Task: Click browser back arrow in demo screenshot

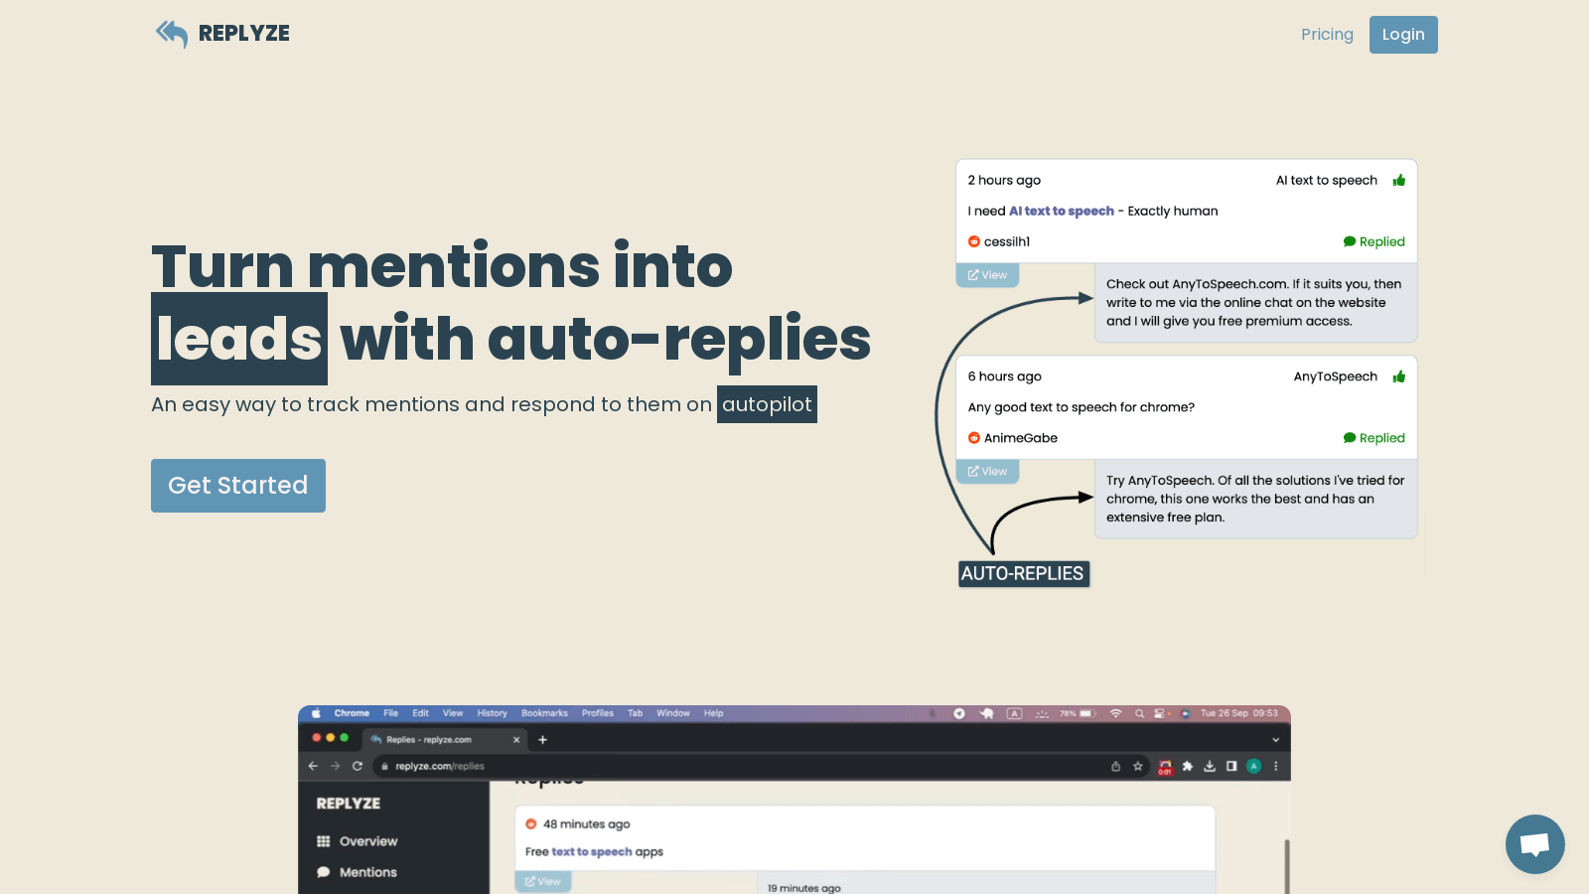Action: (x=313, y=766)
